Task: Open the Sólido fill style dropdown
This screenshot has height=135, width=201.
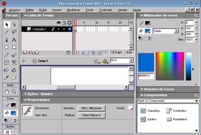Action: 177,31
